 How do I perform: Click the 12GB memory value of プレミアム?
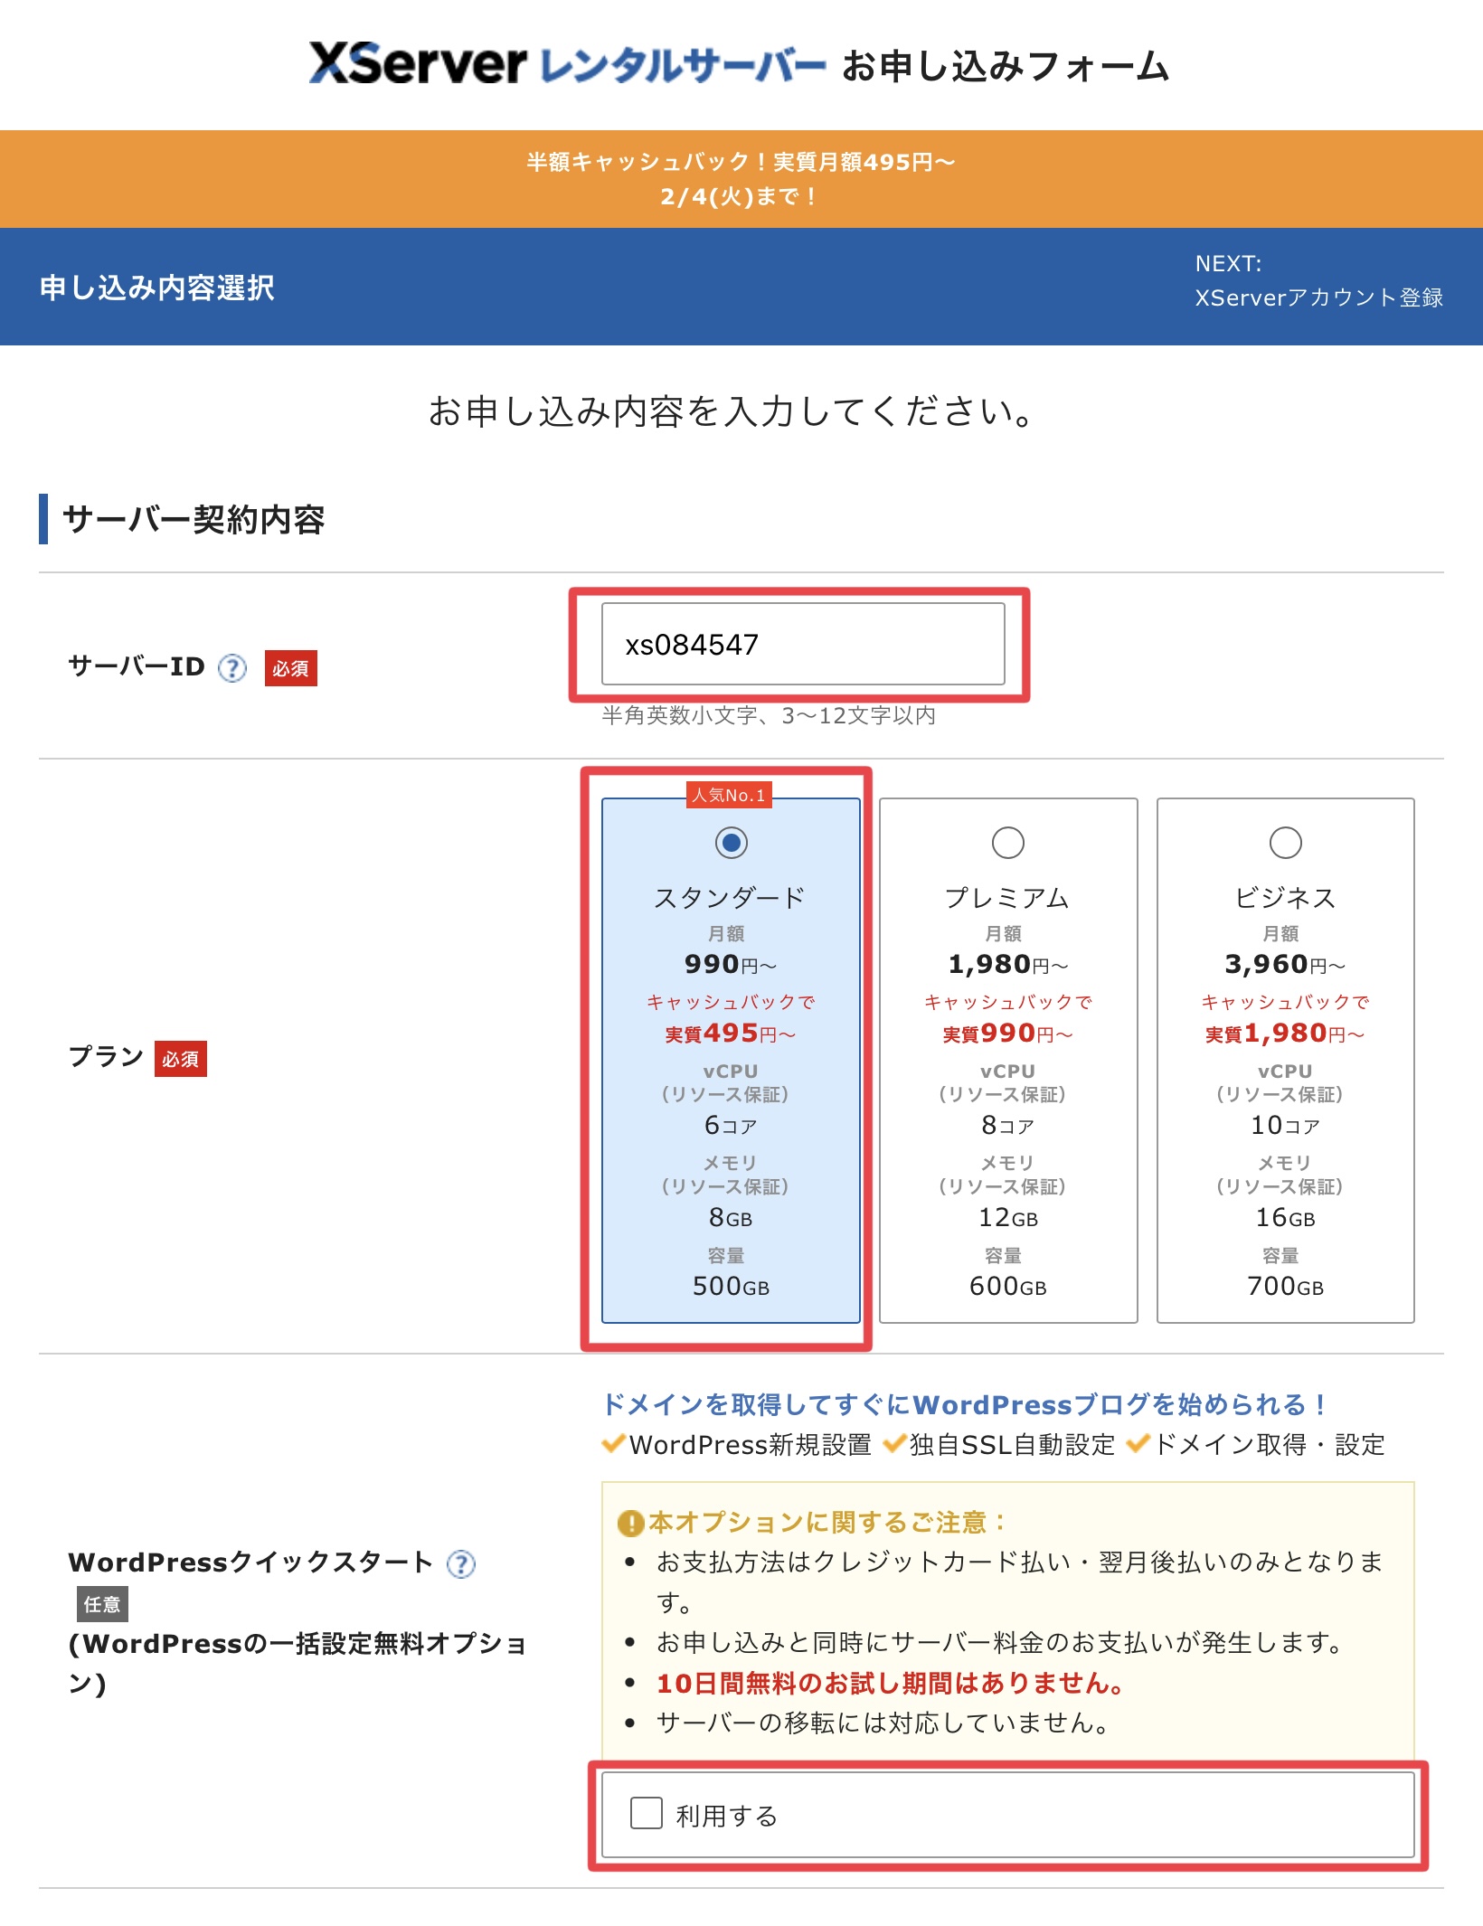[x=1007, y=1218]
